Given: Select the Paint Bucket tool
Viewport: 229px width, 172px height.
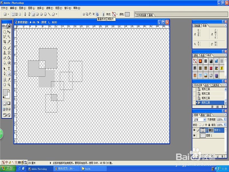Looking at the screenshot, I should [x=9, y=58].
